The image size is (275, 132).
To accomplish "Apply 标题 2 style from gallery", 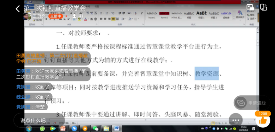I will pyautogui.click(x=214, y=15).
